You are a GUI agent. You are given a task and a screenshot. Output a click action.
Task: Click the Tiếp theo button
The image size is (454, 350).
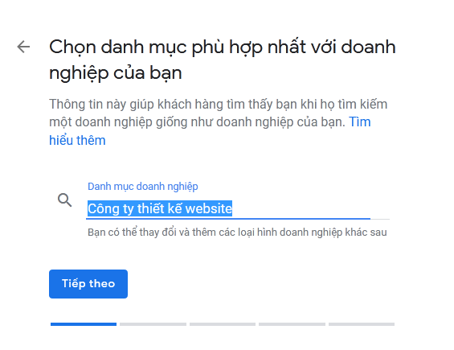coord(88,284)
